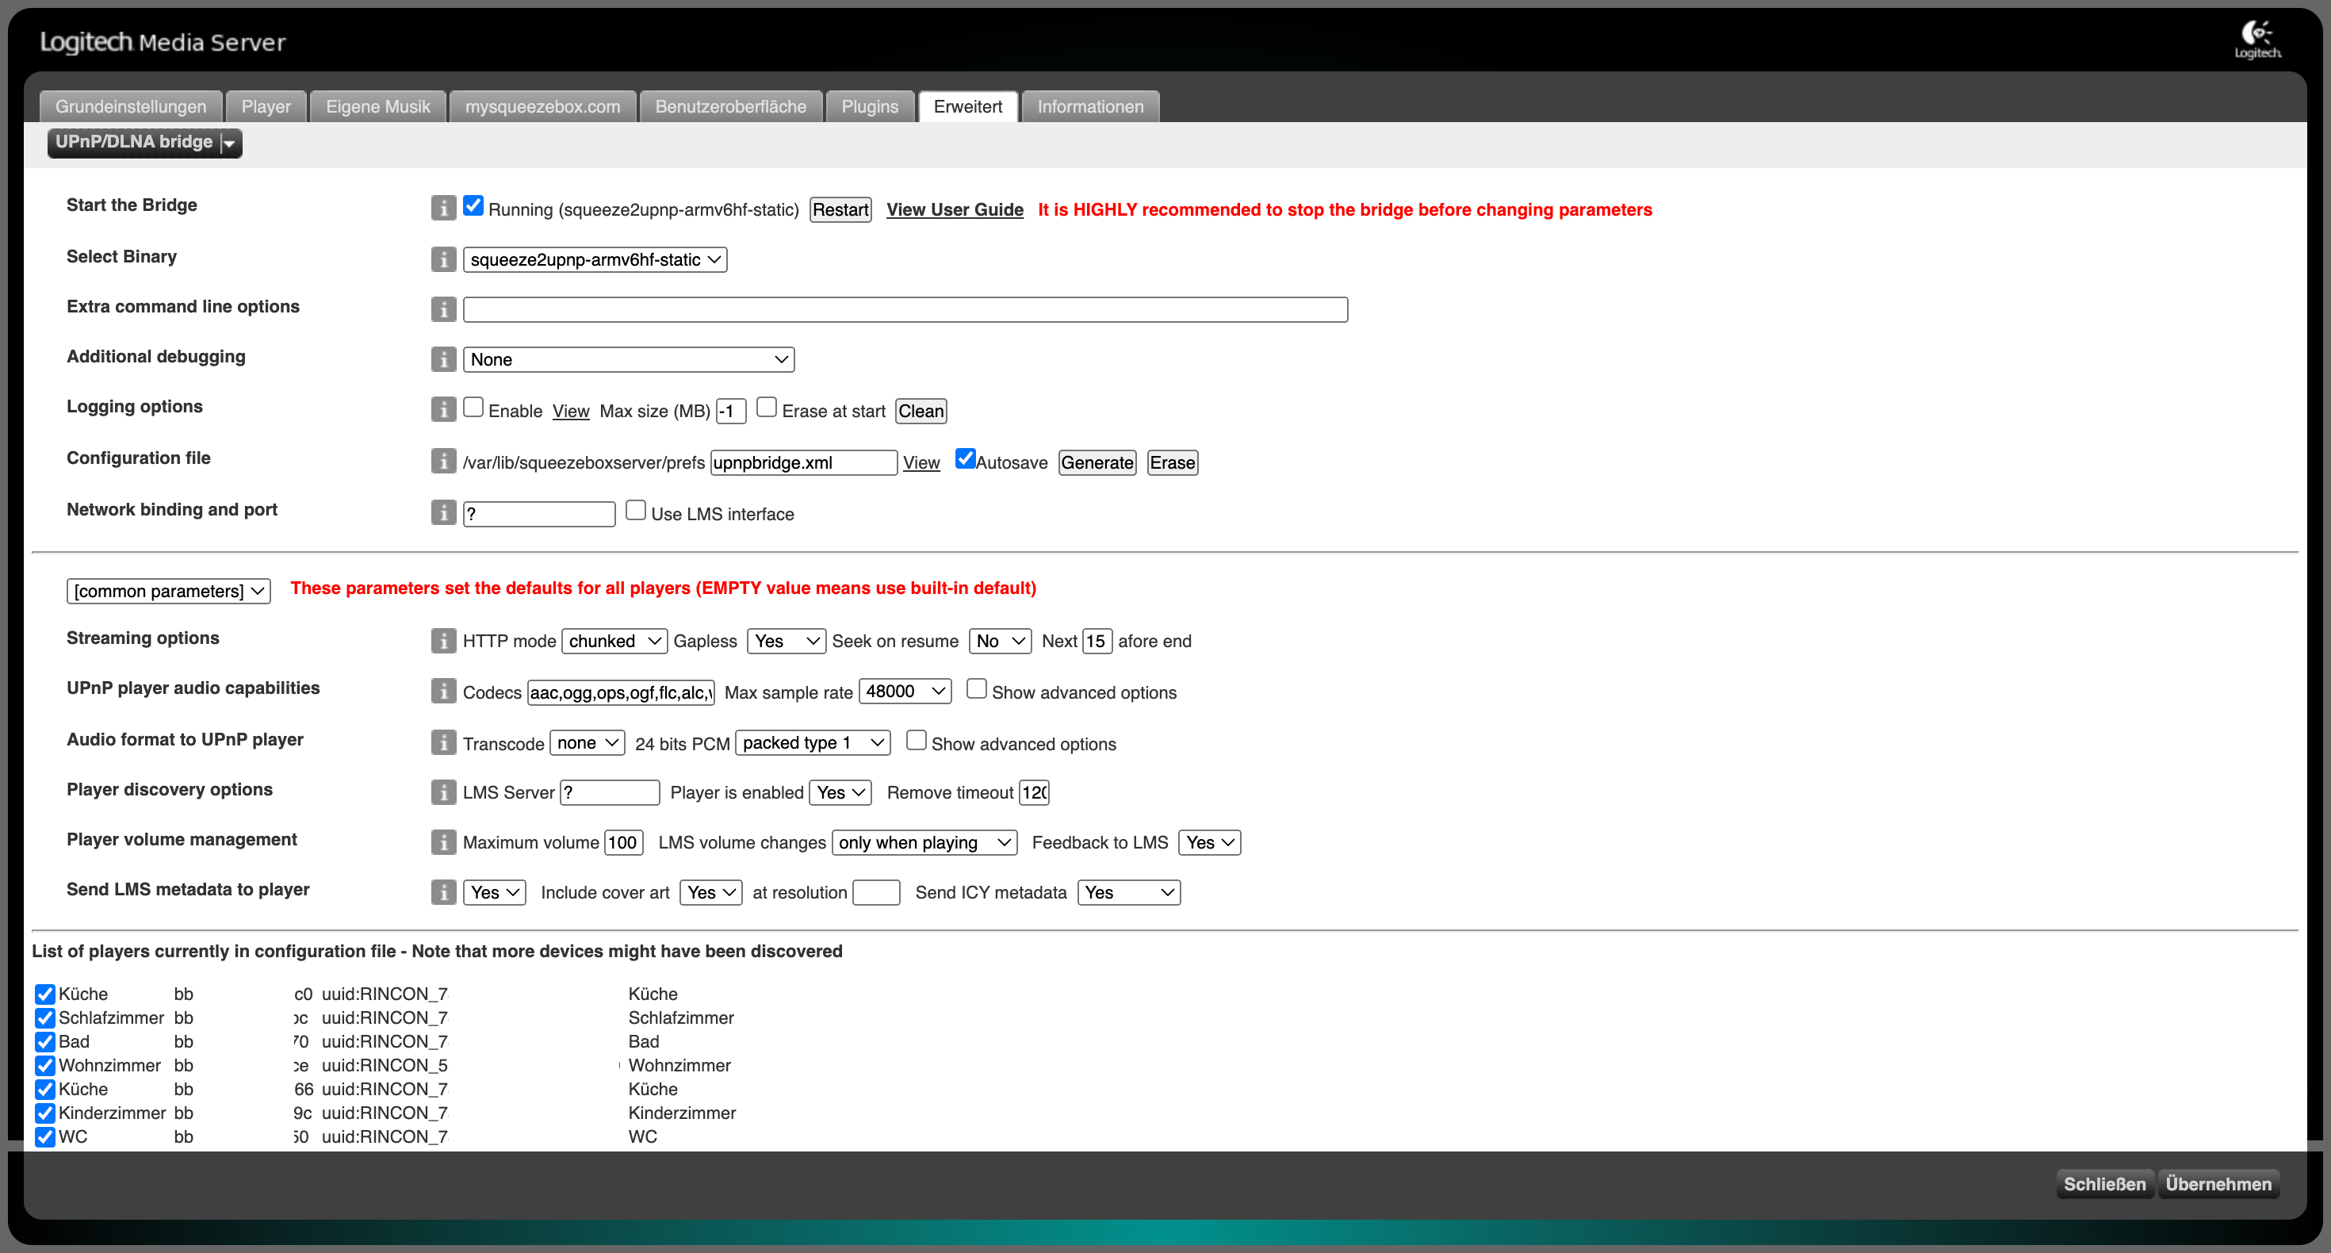The image size is (2331, 1253).
Task: Switch to Benutzeroberfläche tab
Action: (731, 107)
